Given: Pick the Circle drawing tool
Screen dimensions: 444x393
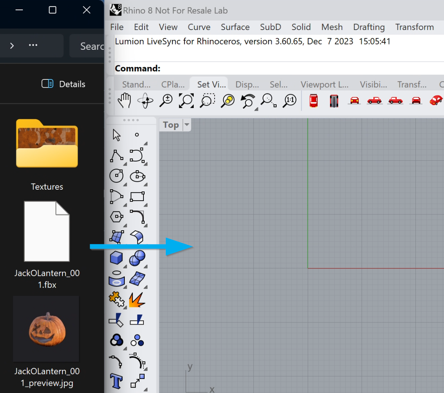Looking at the screenshot, I should coord(116,176).
